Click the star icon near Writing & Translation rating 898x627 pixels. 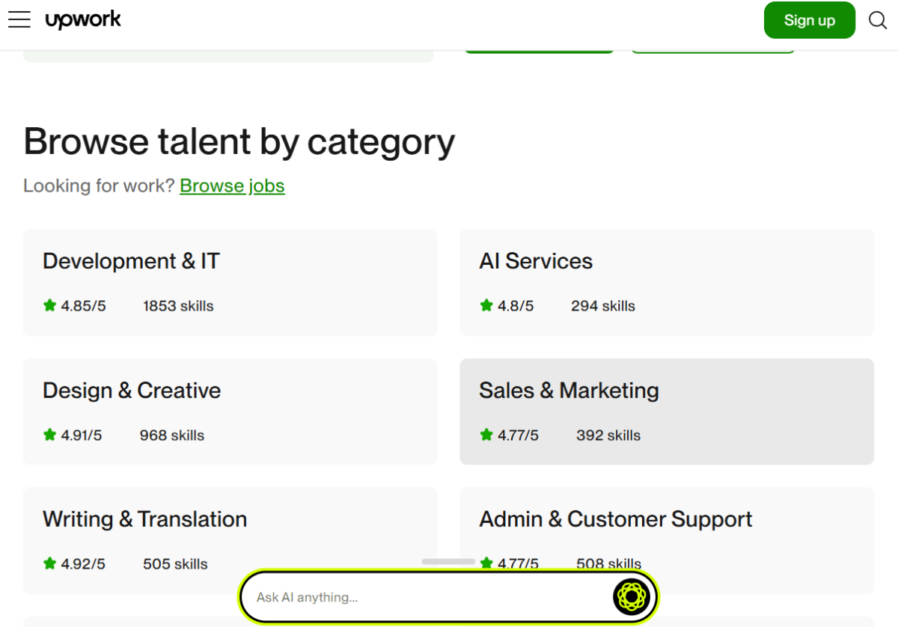49,563
